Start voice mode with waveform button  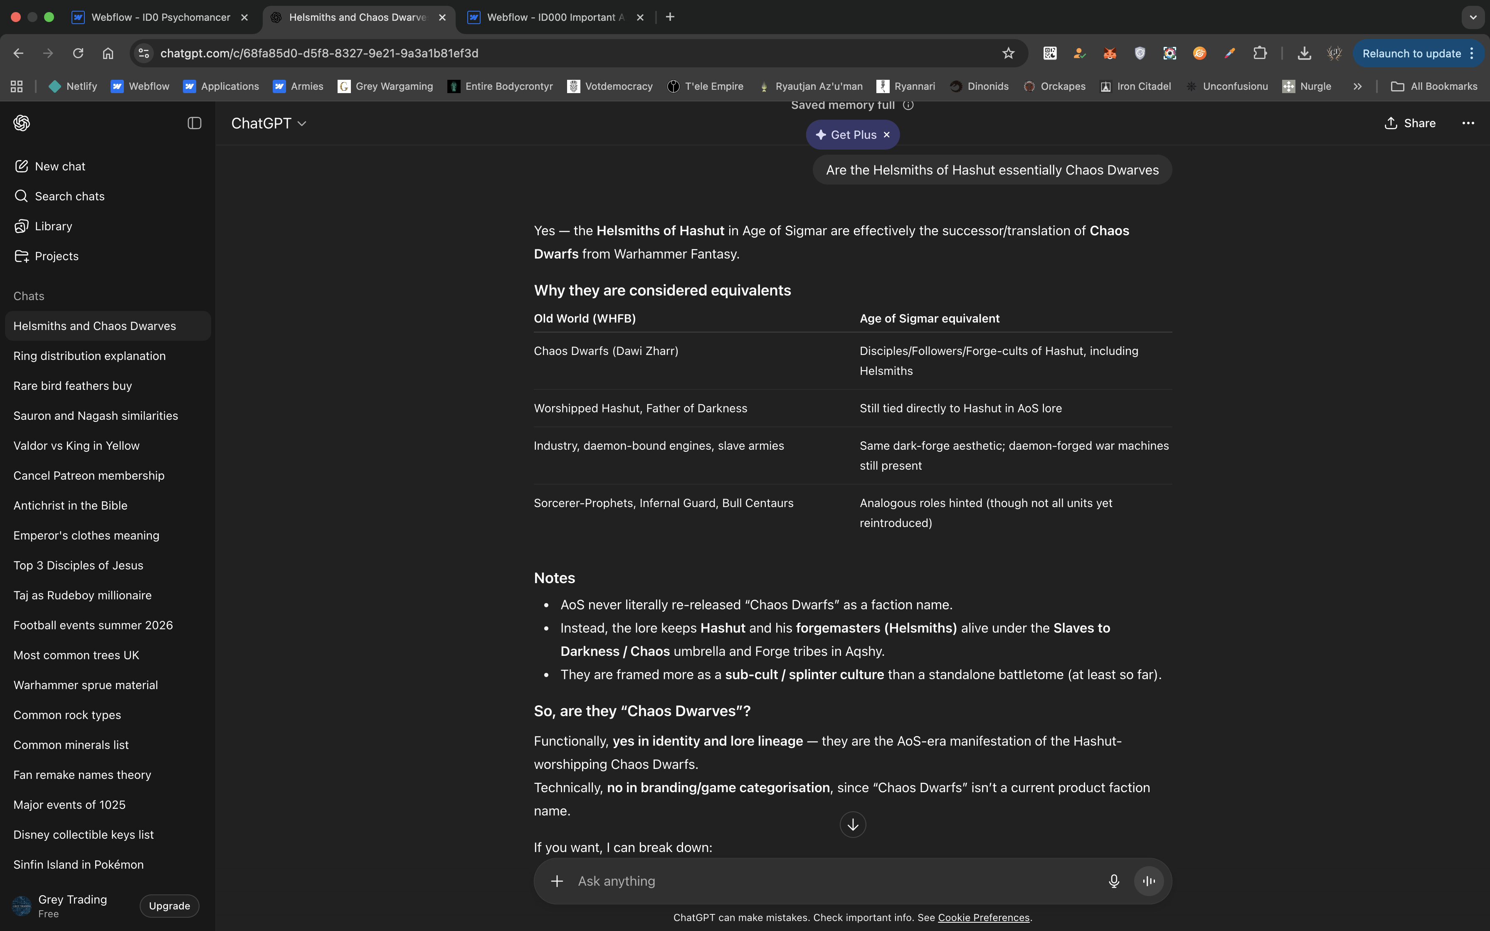[x=1148, y=881]
